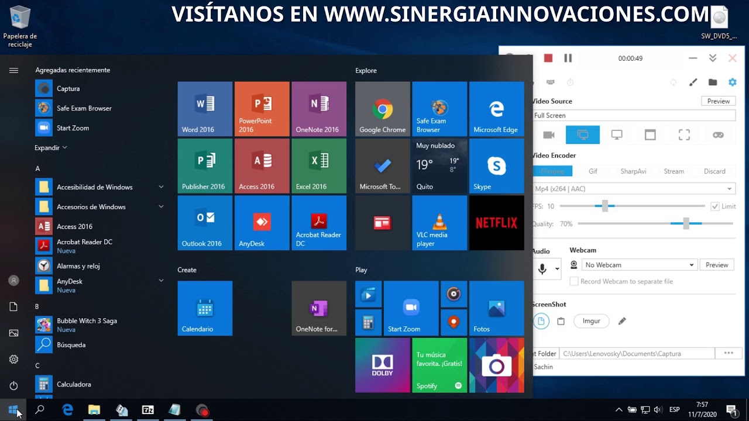
Task: Select the single screen video source icon
Action: point(617,134)
